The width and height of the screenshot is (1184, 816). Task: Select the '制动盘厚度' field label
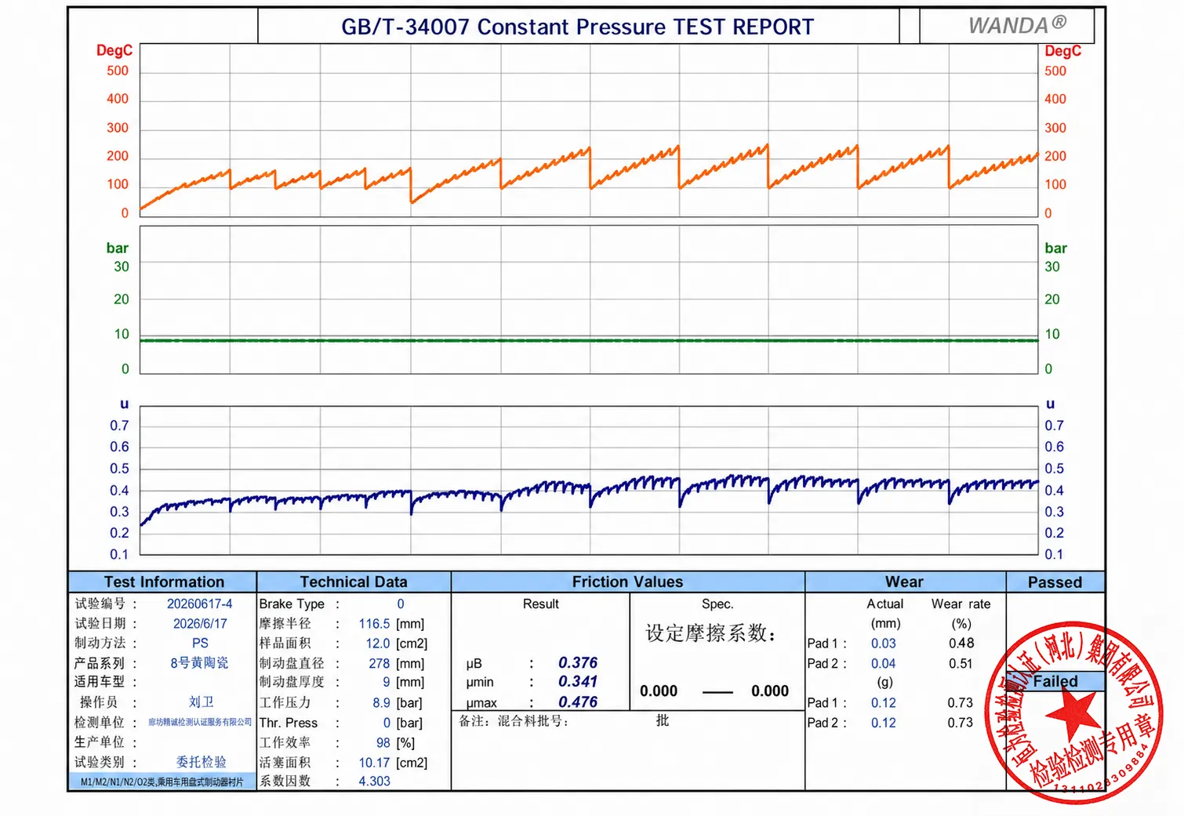(x=292, y=682)
